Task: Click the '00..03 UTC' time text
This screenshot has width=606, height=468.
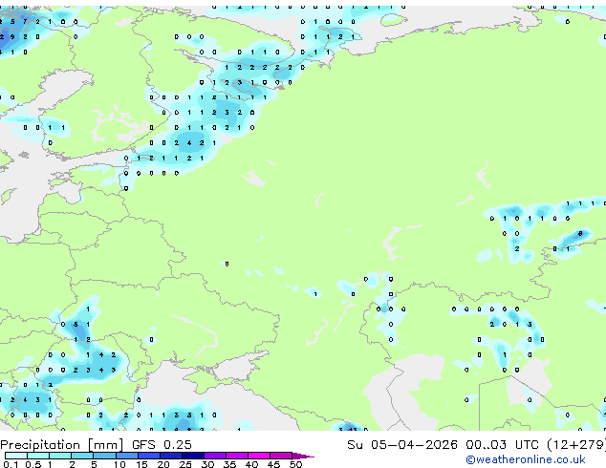Action: point(502,445)
